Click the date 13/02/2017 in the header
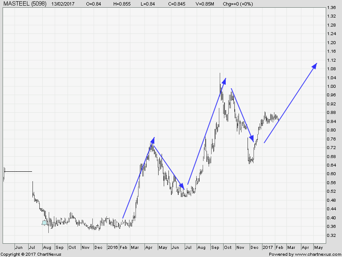342x257 pixels. [63, 4]
